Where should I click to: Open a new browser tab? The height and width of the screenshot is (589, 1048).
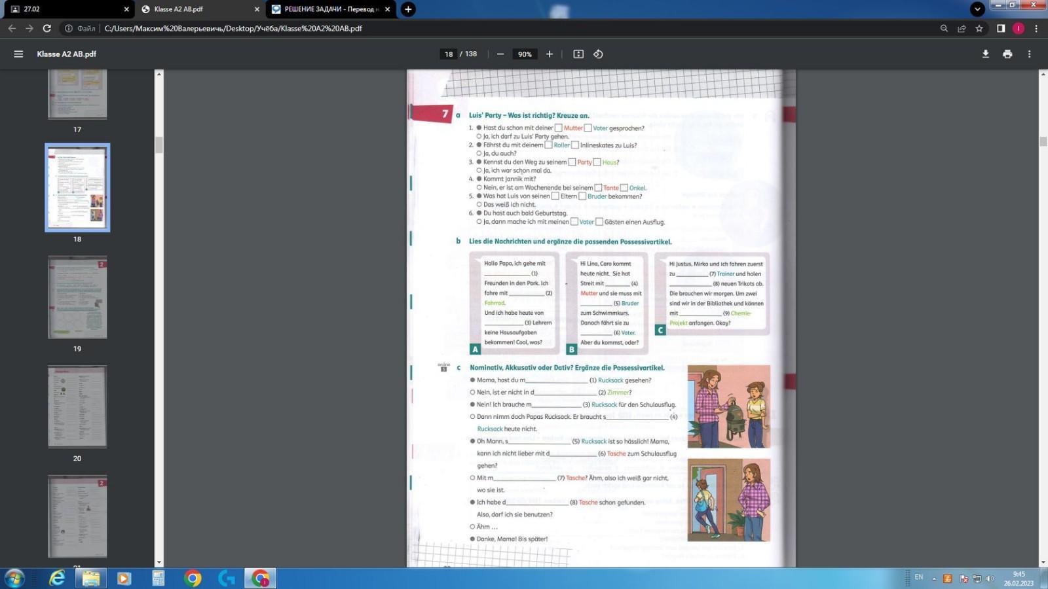coord(408,9)
